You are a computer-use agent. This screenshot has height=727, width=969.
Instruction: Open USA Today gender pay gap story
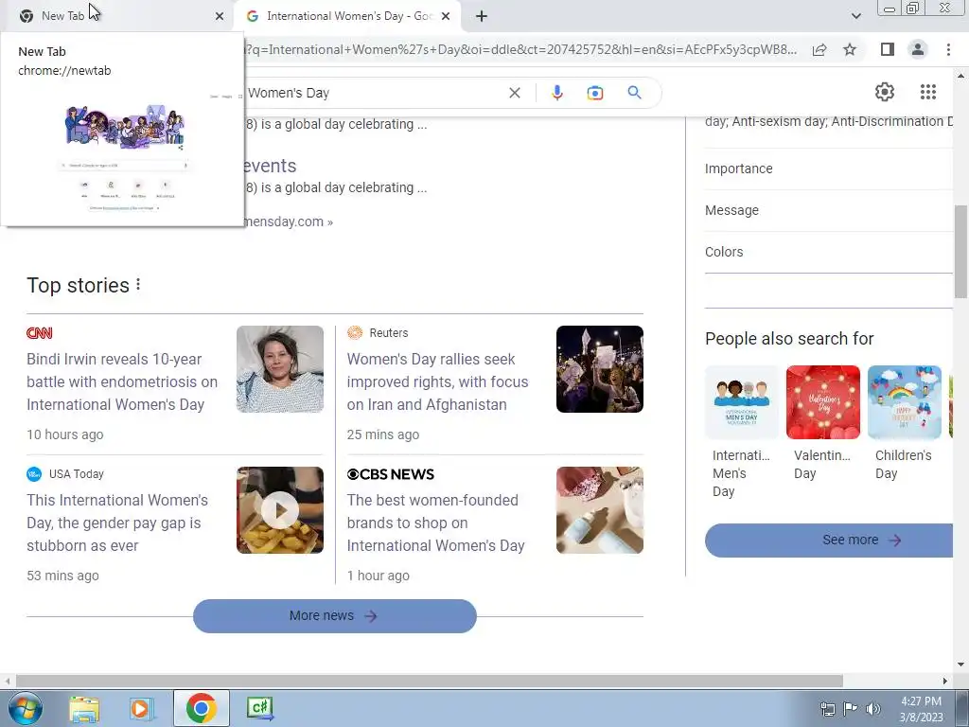pos(117,523)
